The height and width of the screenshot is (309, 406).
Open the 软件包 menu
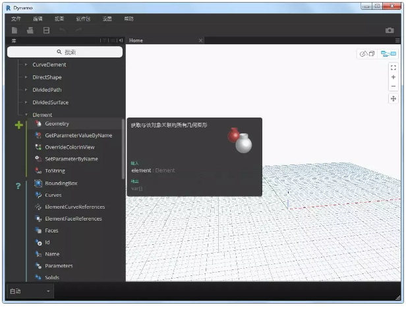pos(83,18)
